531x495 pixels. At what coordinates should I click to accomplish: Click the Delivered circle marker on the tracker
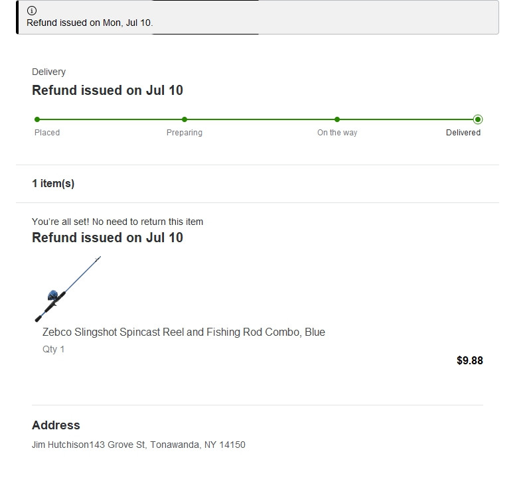tap(478, 119)
